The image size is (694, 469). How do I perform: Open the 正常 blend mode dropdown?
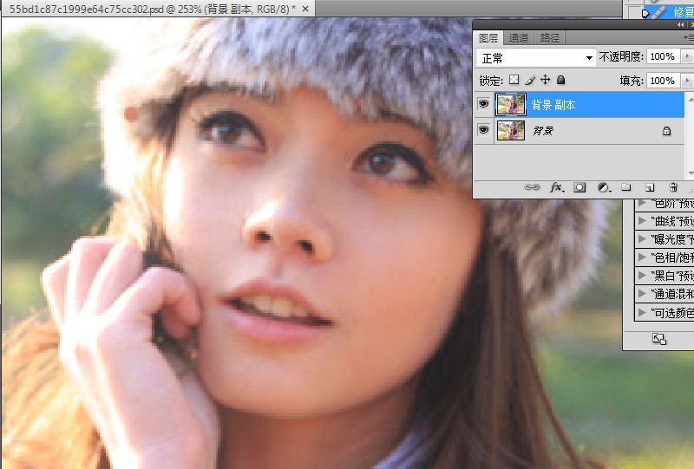pos(535,58)
